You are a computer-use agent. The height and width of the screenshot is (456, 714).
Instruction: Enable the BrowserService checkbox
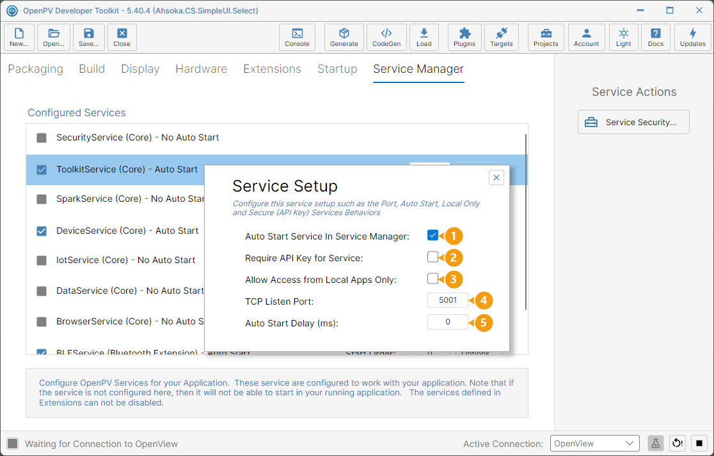(42, 322)
